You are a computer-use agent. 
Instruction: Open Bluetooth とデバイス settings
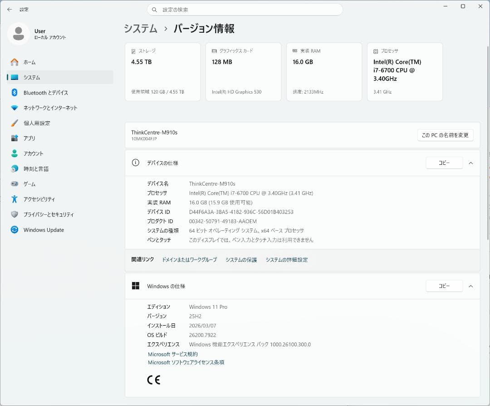click(x=60, y=93)
